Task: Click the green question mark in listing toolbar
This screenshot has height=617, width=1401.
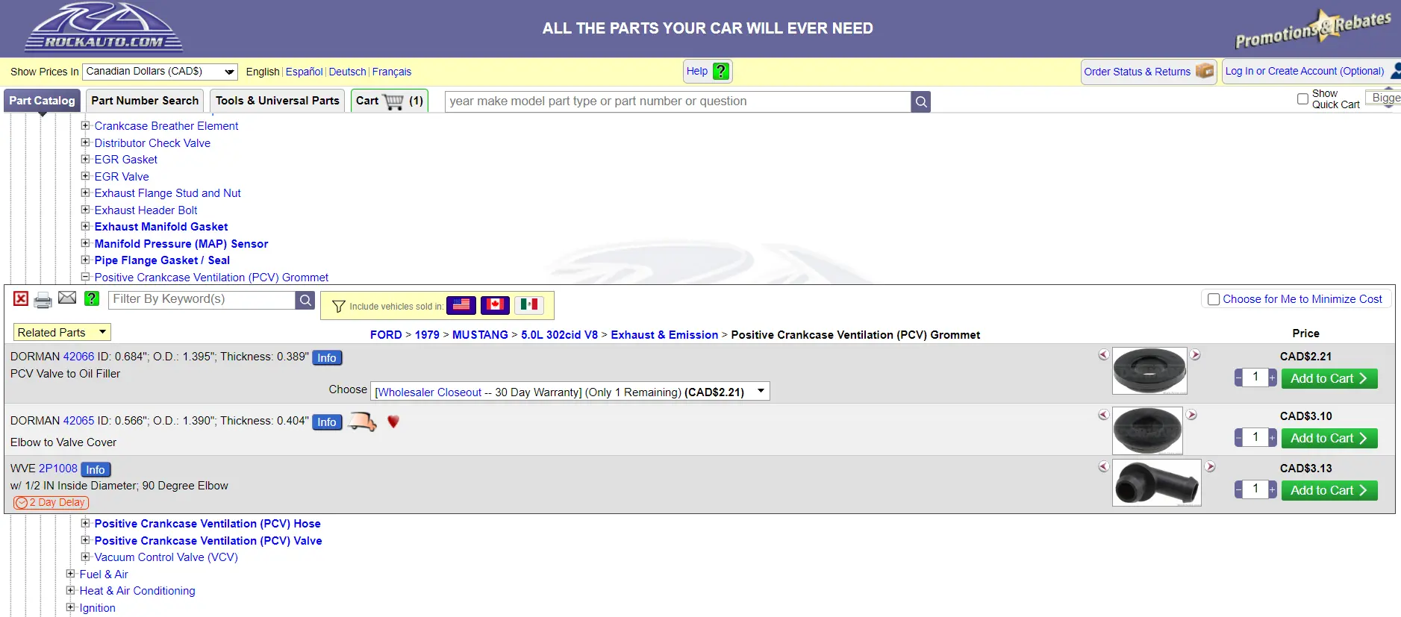Action: coord(92,298)
